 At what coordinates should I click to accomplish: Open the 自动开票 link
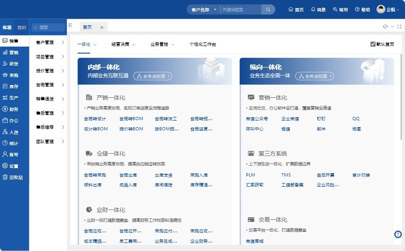[326, 175]
